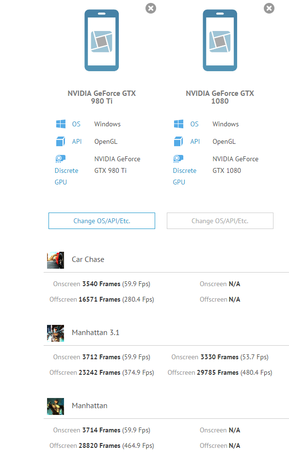Click Windows OS value under GTX 1080

click(225, 124)
